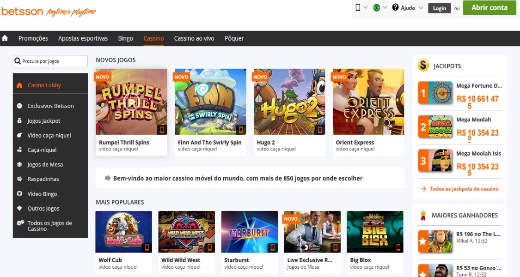Select the Cassino tab
This screenshot has height=277, width=520.
pyautogui.click(x=153, y=38)
